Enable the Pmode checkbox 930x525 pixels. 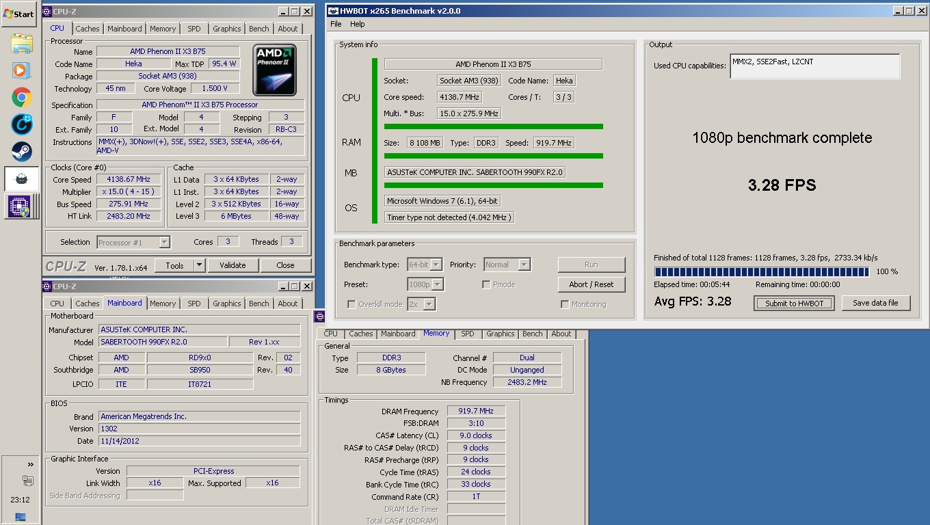pyautogui.click(x=486, y=284)
